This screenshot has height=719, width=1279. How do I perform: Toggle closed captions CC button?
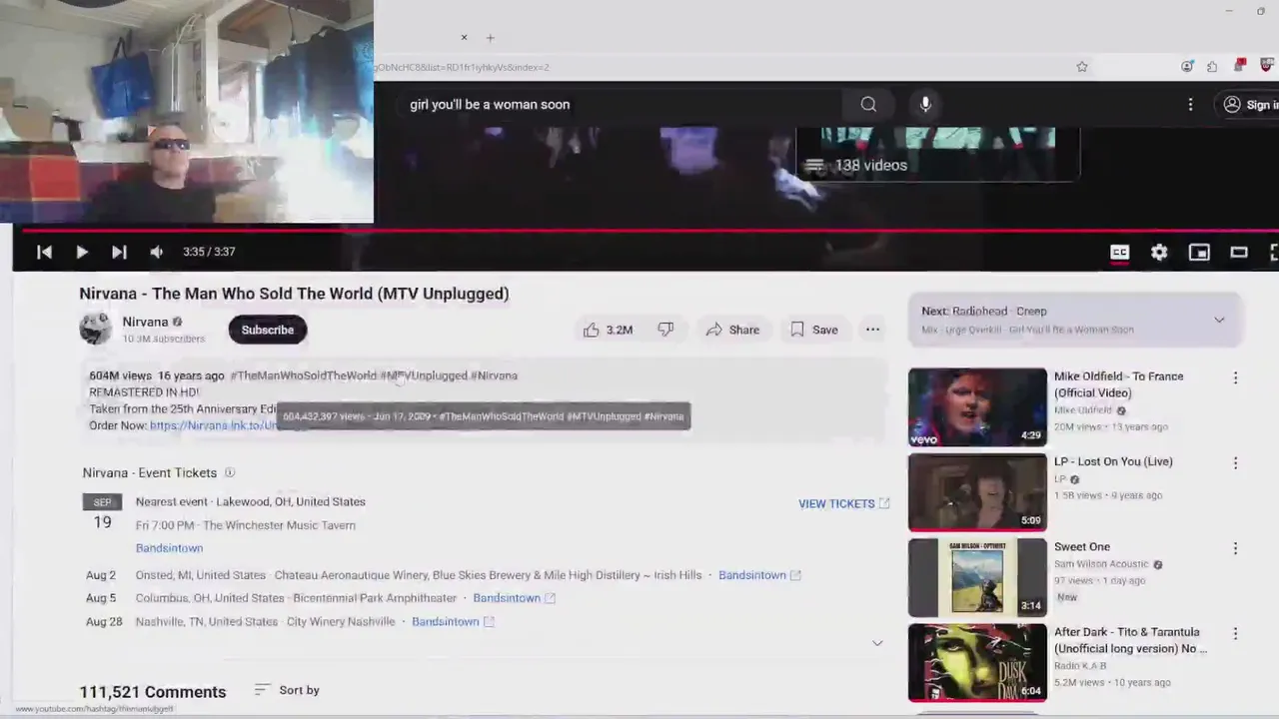click(x=1120, y=253)
